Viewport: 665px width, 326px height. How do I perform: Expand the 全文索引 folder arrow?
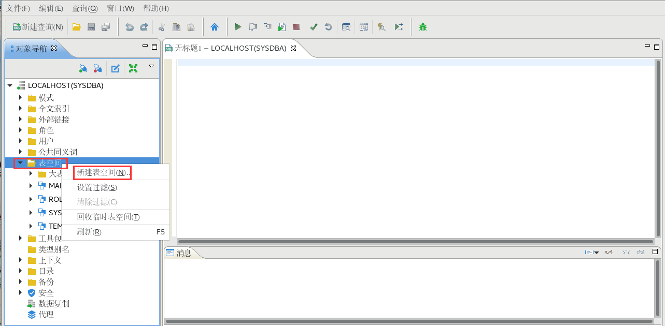(x=20, y=108)
